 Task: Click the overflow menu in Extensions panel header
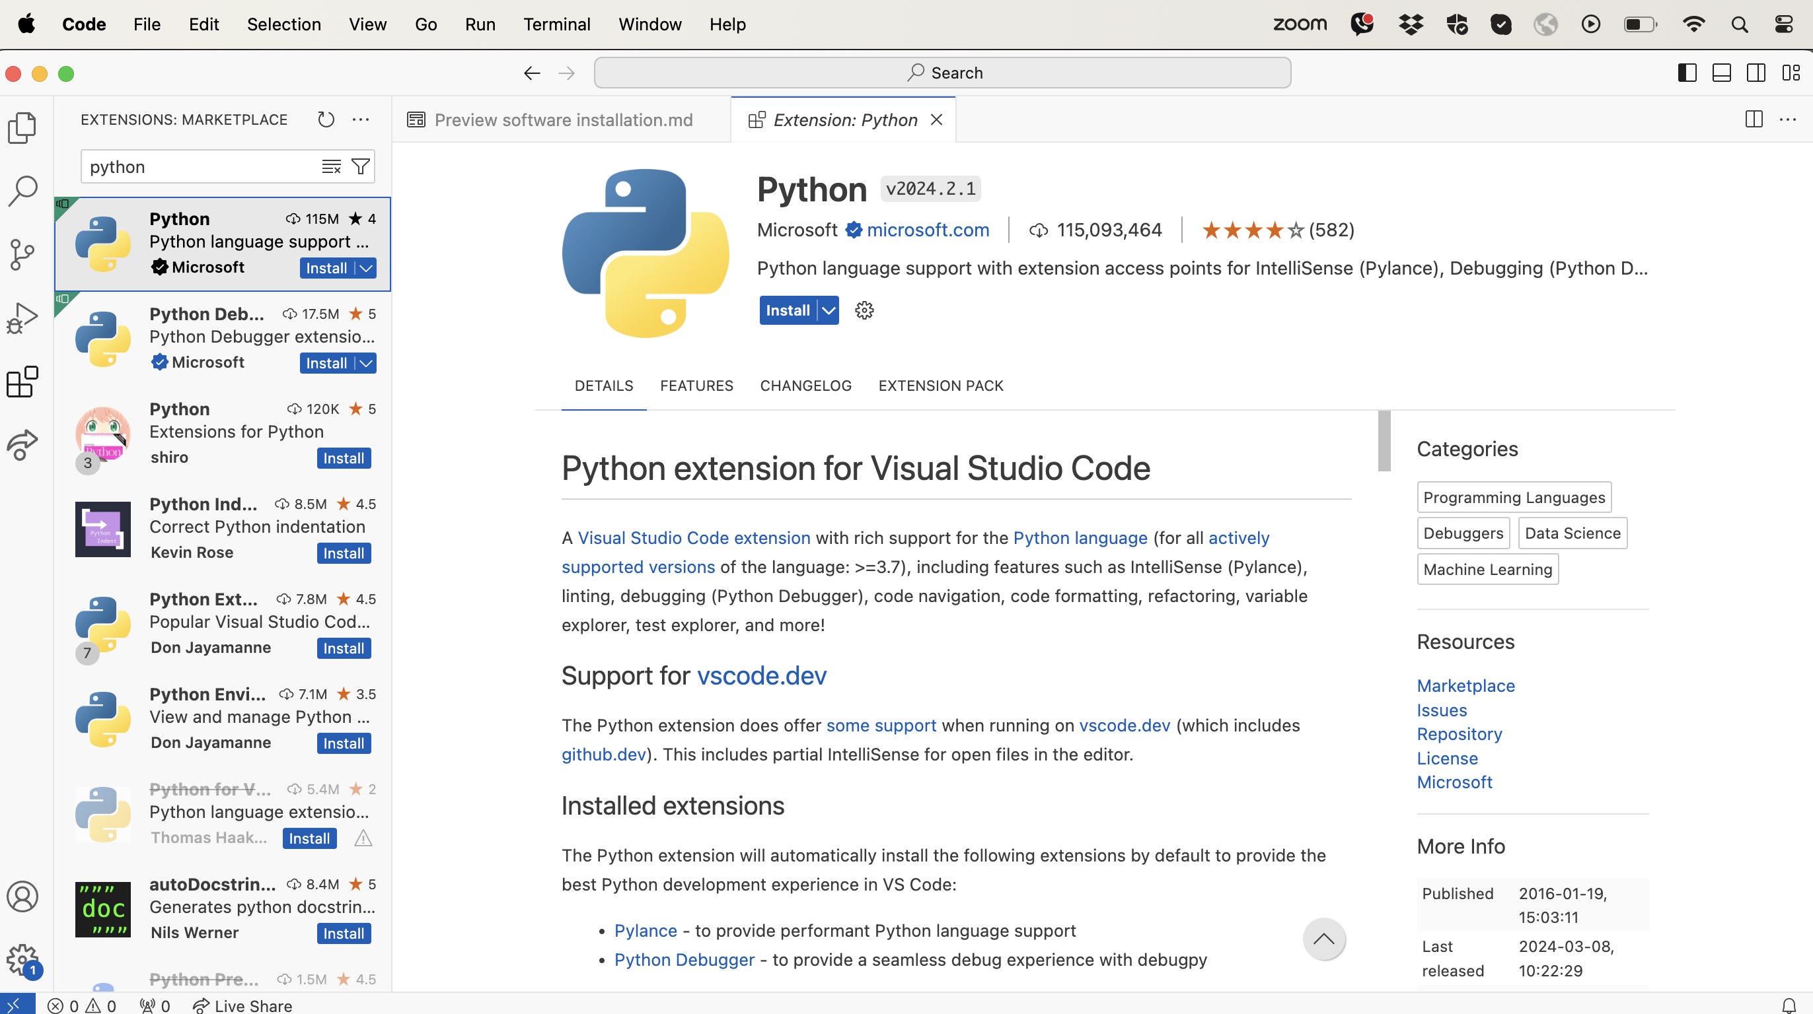361,119
